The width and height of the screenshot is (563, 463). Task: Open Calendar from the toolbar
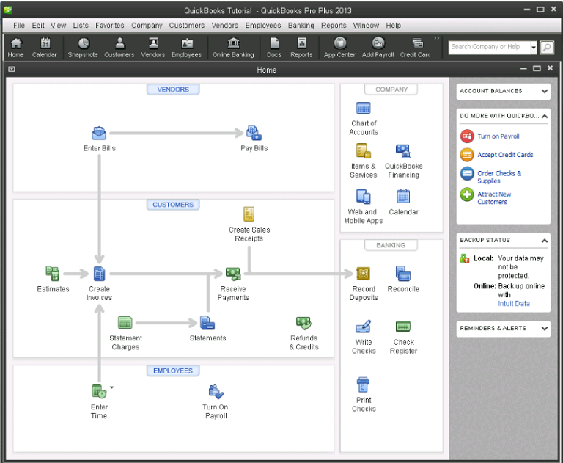(45, 48)
